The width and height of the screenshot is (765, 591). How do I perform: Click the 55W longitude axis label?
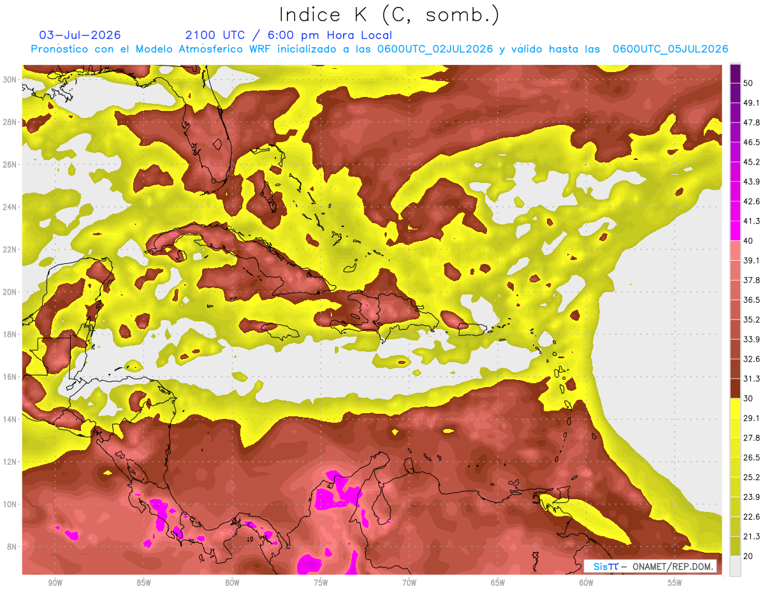(675, 583)
